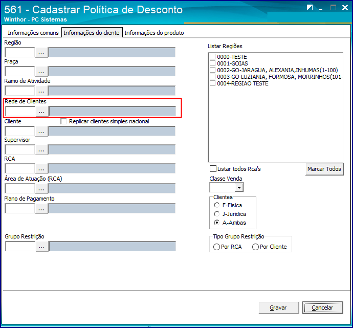Select F-Fisica client type
The image size is (353, 328).
pos(216,205)
